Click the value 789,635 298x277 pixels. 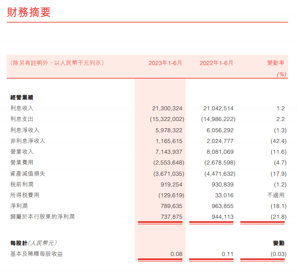(171, 206)
